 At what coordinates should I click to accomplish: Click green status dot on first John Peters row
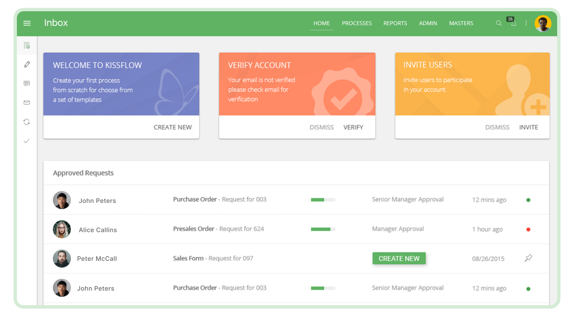(528, 200)
